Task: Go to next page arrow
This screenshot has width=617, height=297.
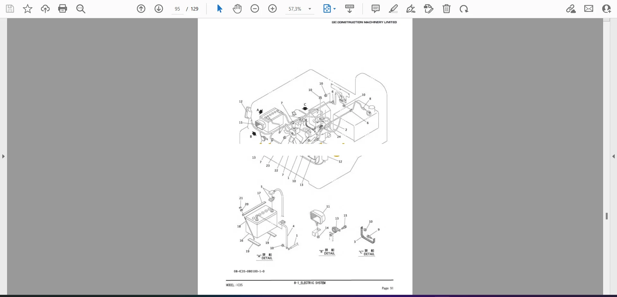Action: tap(159, 9)
